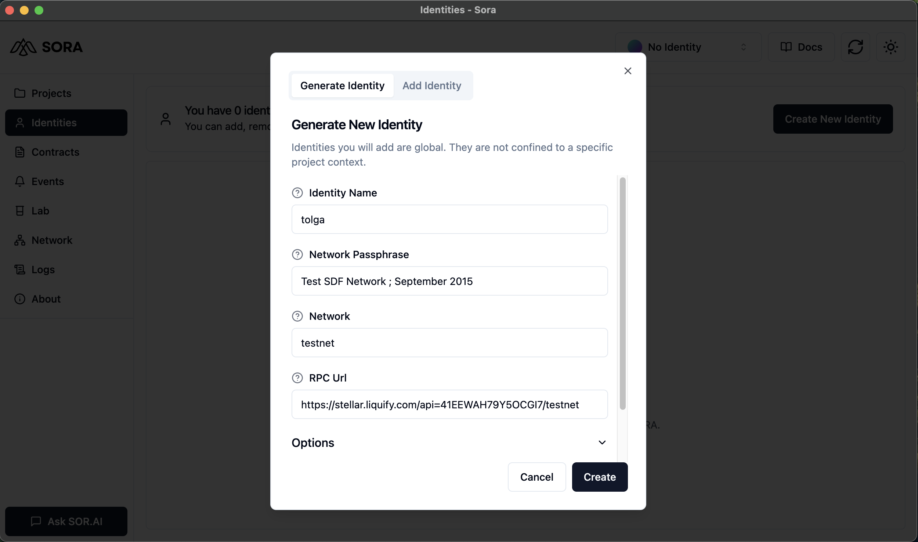Expand the Options section
The width and height of the screenshot is (918, 542).
pos(600,442)
